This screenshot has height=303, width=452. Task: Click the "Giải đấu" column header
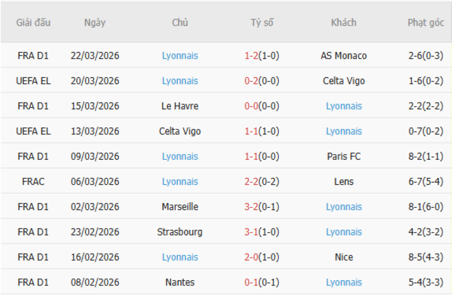point(33,22)
